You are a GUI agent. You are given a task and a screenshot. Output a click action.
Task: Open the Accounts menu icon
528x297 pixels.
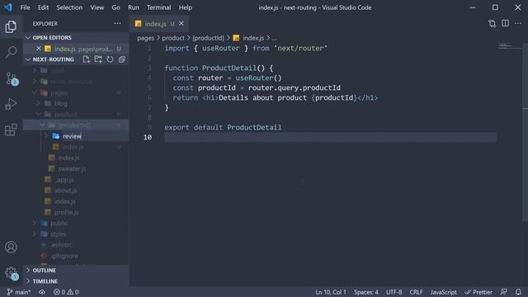click(x=11, y=247)
